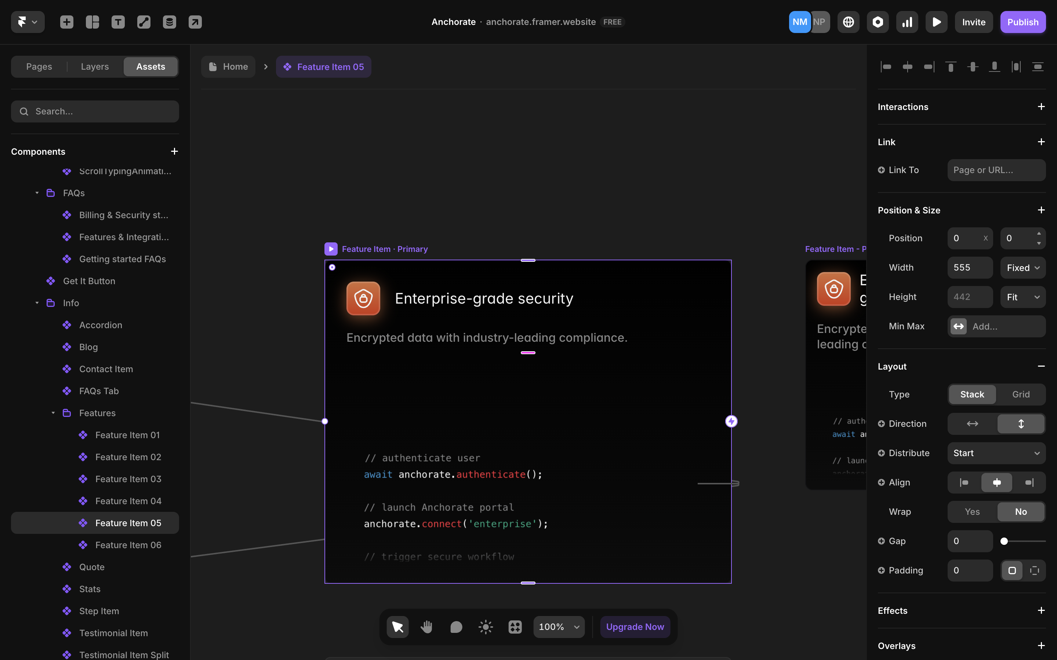Click the Upgrade Now button
The width and height of the screenshot is (1057, 660).
pyautogui.click(x=635, y=627)
